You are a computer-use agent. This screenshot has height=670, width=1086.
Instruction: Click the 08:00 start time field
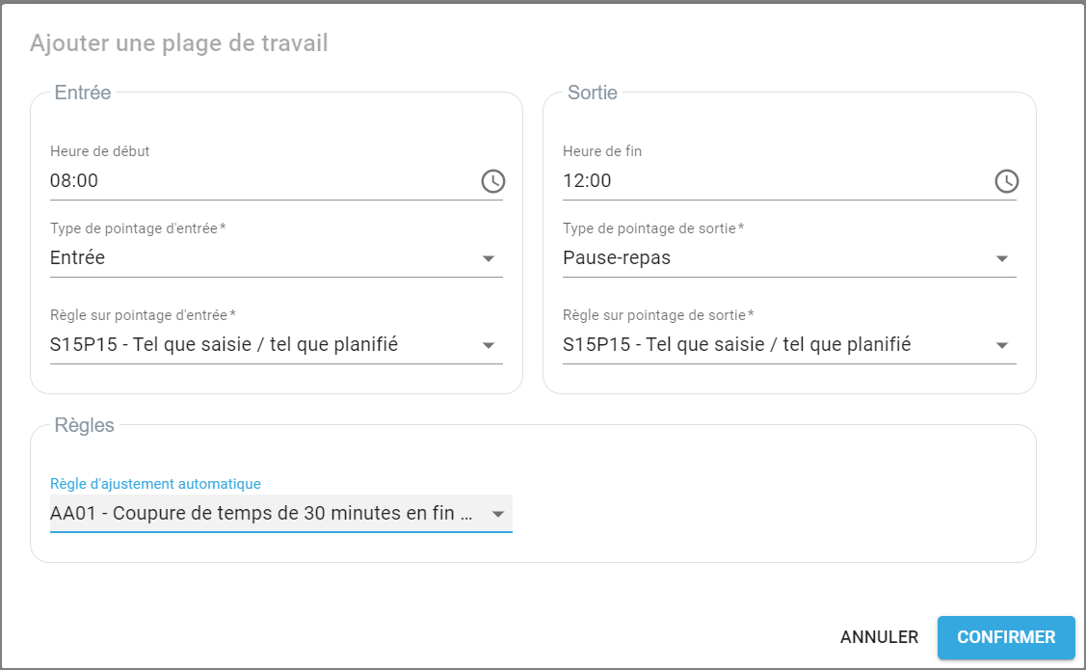point(260,181)
